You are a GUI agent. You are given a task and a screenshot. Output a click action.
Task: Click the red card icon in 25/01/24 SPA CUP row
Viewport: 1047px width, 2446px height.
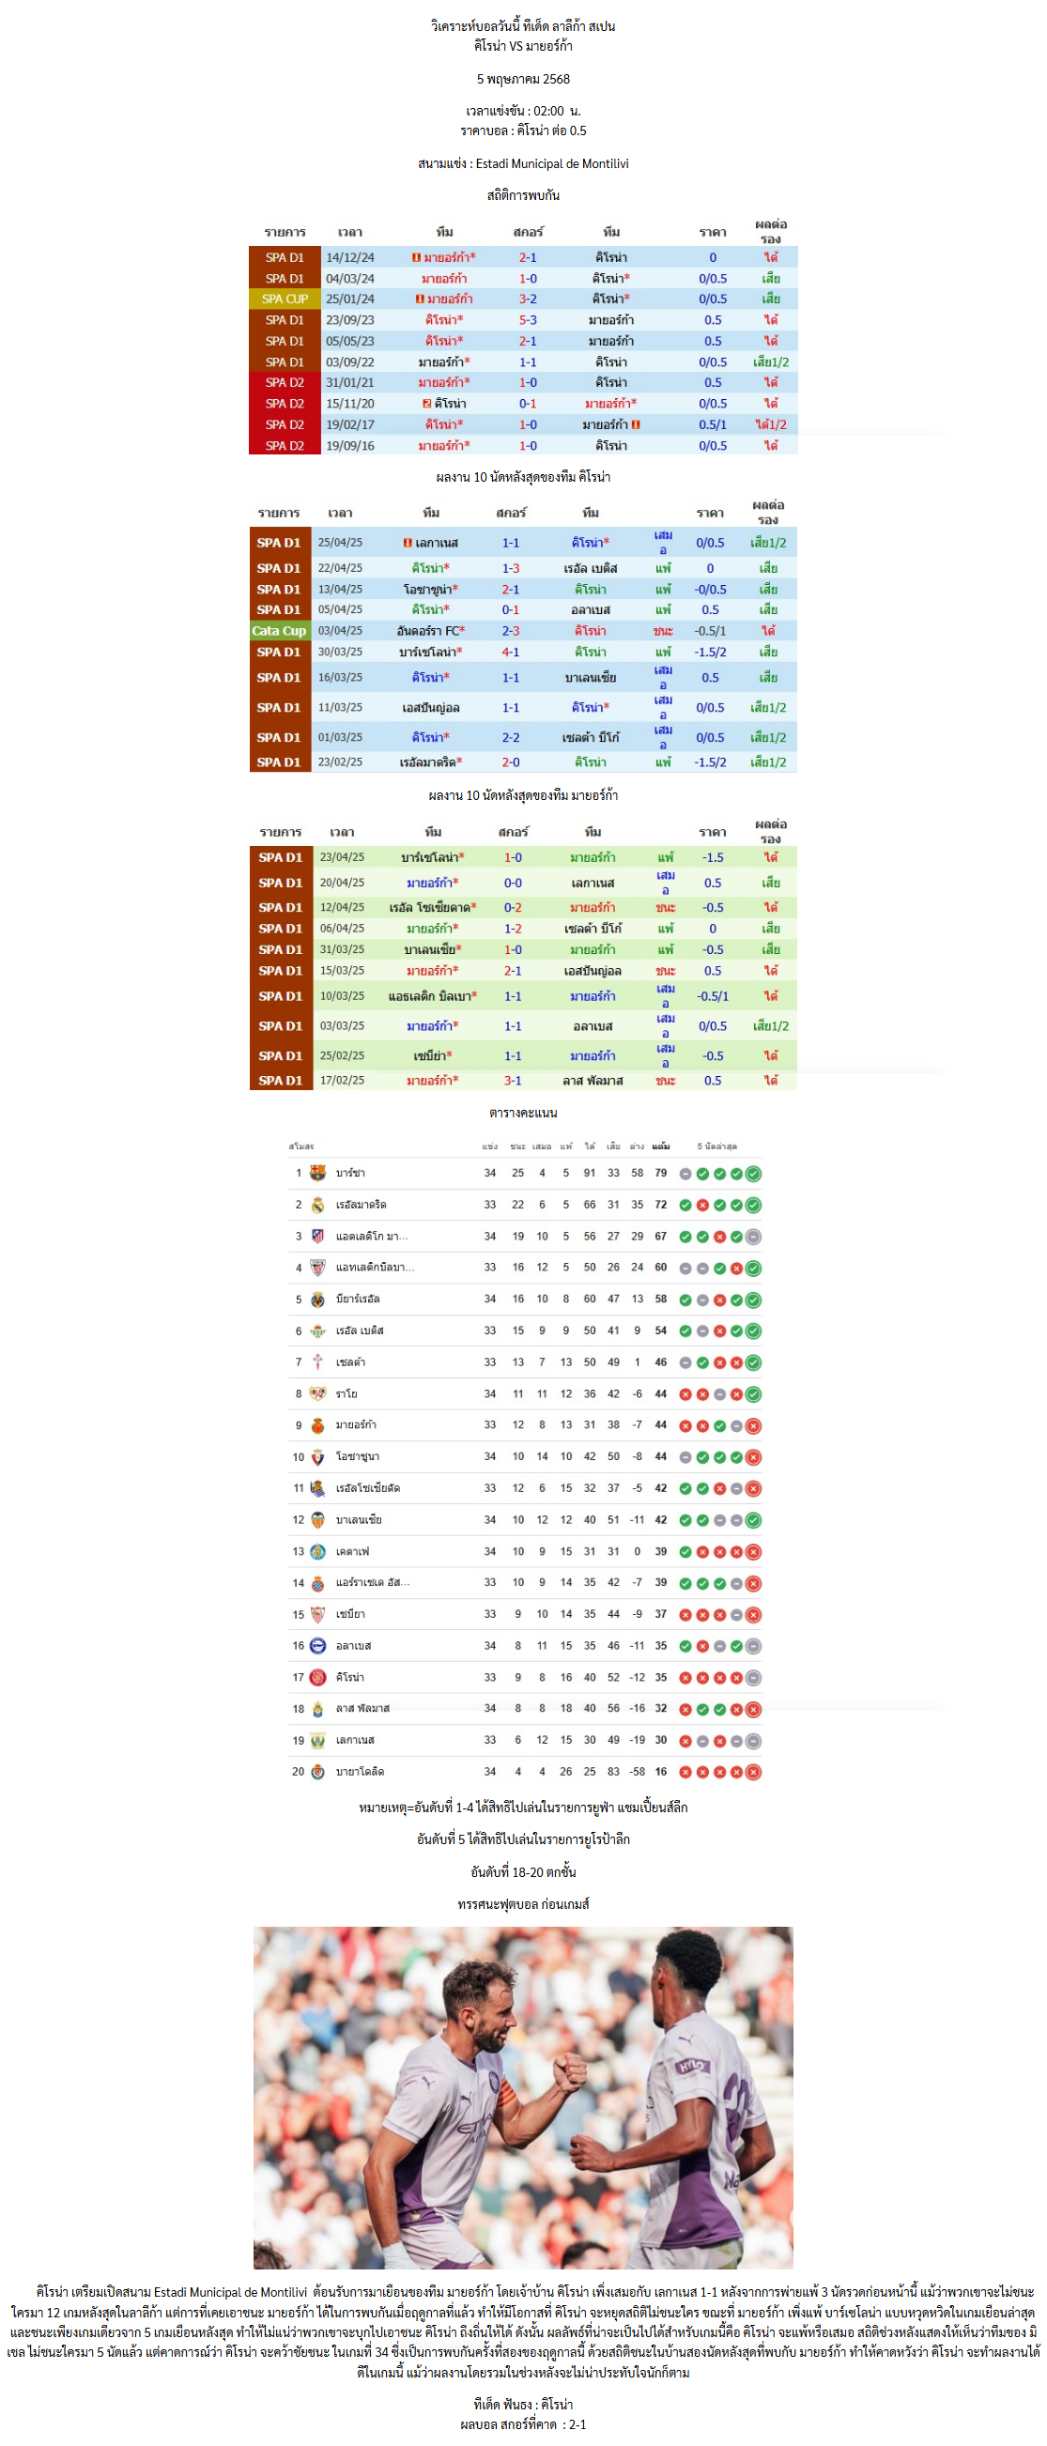coord(419,300)
